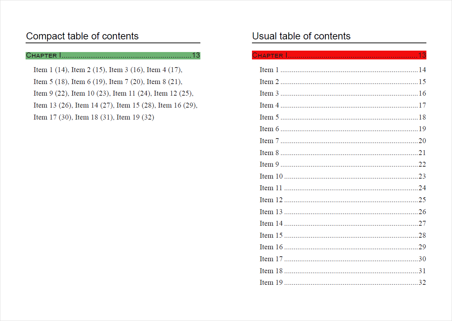Open the red Chapter I entry
Screen dimensions: 452x321
pos(339,55)
